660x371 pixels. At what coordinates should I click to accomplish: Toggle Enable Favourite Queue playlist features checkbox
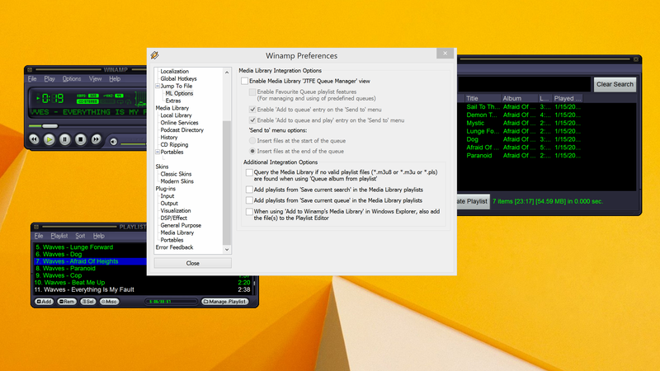point(252,92)
